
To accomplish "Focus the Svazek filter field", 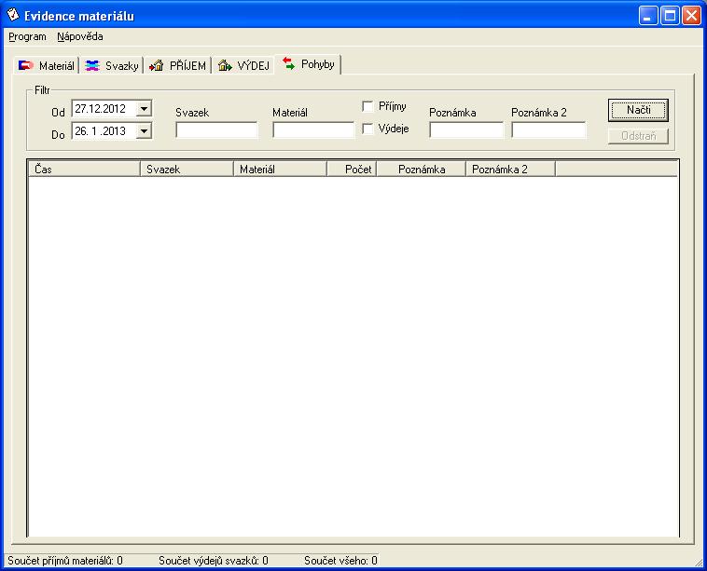I will [216, 130].
